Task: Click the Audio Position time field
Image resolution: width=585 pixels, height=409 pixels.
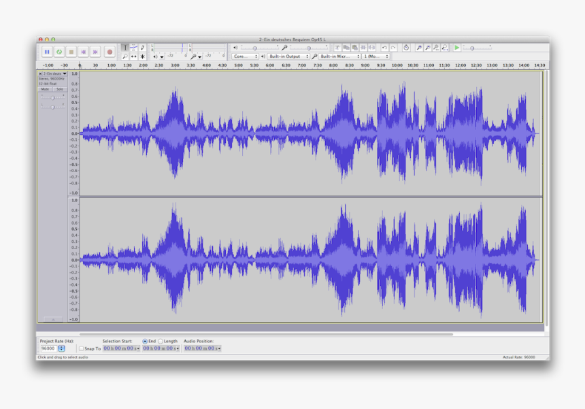Action: (x=203, y=348)
